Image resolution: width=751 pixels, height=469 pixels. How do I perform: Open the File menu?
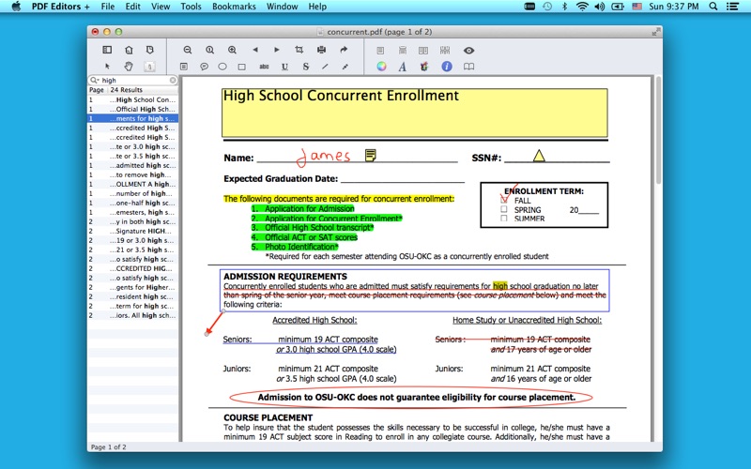[108, 7]
